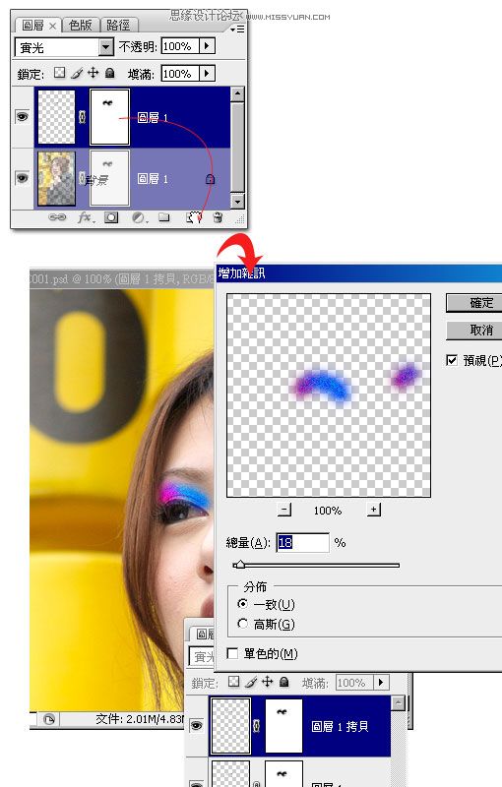Screen dimensions: 502x787
Task: Click scroll up arrow in bottom Layers panel
Action: click(x=398, y=702)
